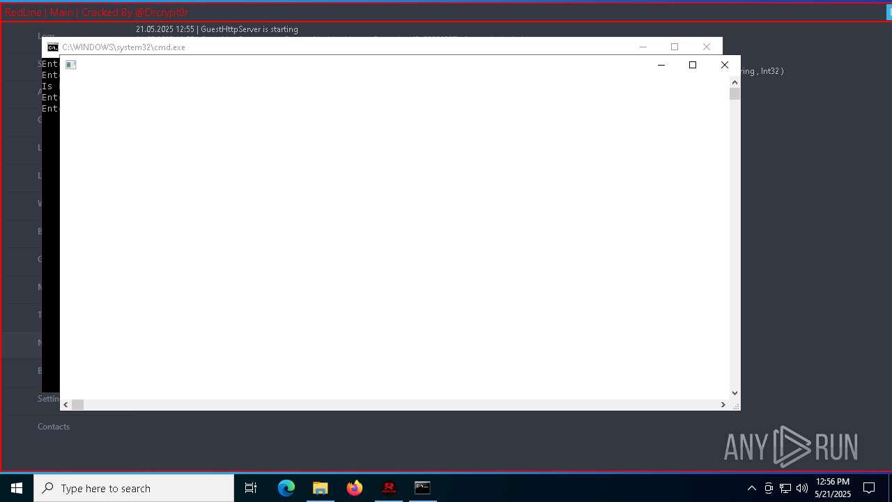Click vertical scrollbar down arrow
892x502 pixels.
735,393
